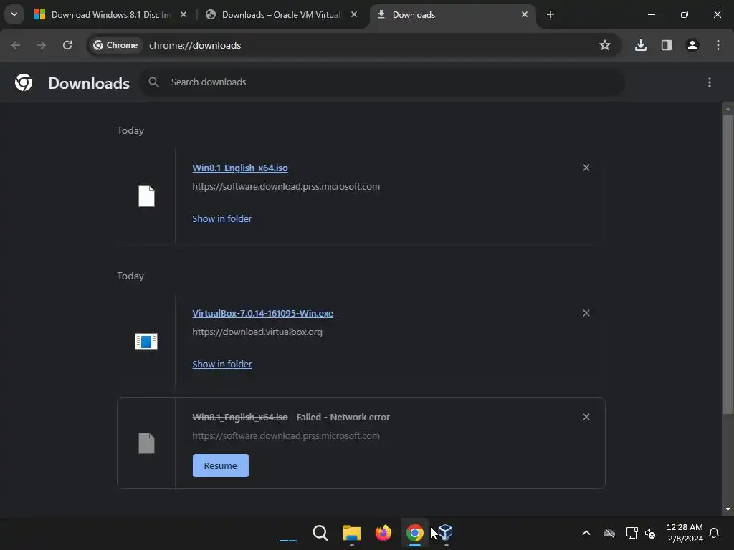Click the software.download.prss.microsoft.com URL of completed ISO
Viewport: 734px width, 550px height.
(x=286, y=187)
